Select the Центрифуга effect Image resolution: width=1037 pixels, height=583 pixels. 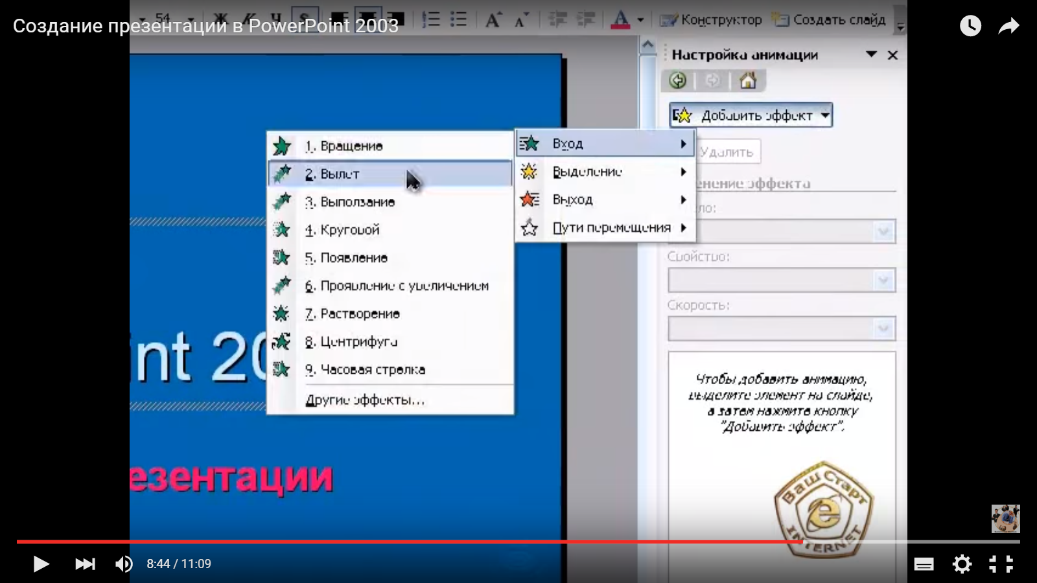(x=390, y=341)
